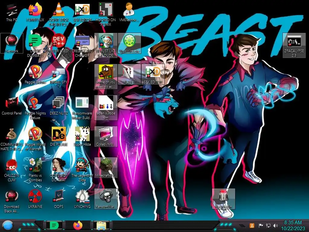Select the Network desktop icon

[12, 43]
